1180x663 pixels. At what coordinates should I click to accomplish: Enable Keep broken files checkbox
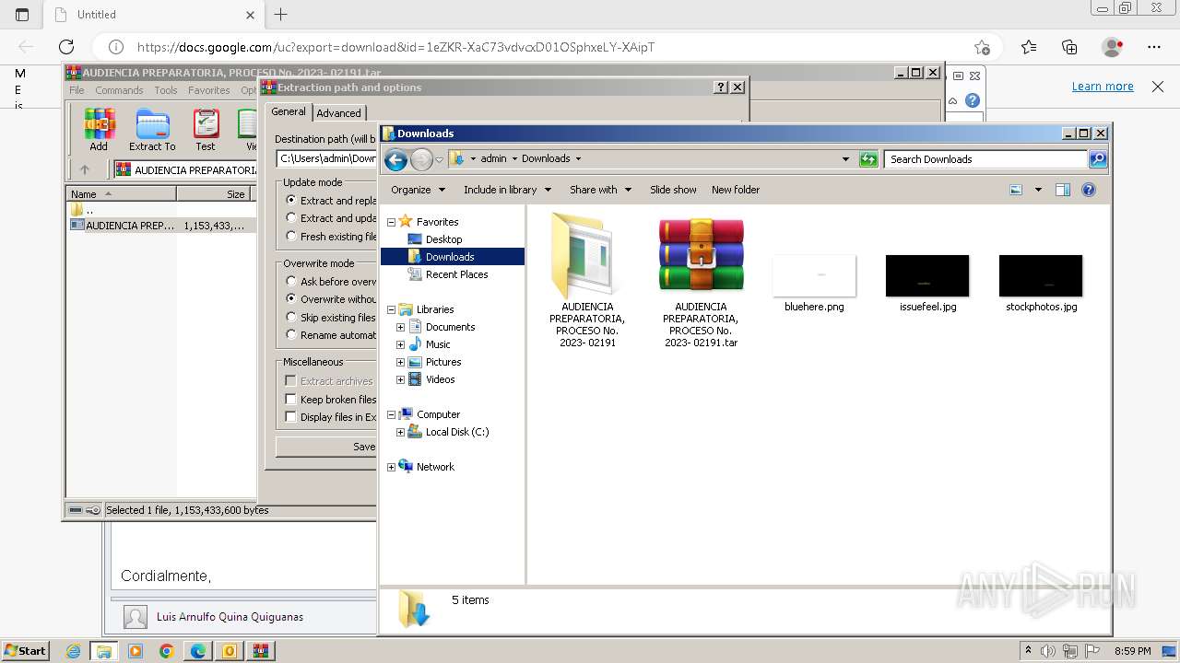[291, 399]
